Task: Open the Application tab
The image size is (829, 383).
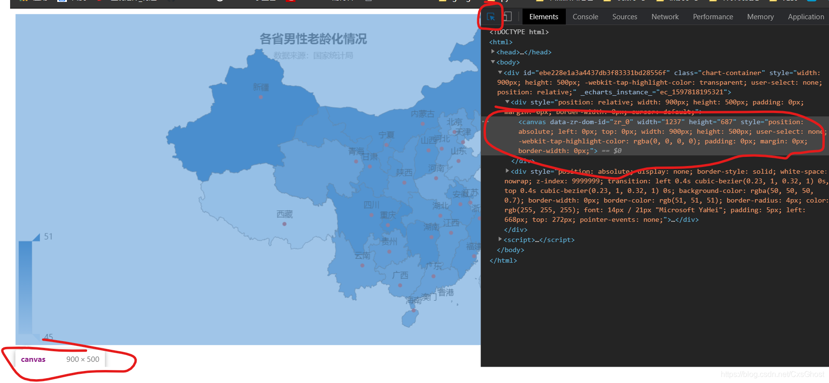Action: tap(805, 17)
